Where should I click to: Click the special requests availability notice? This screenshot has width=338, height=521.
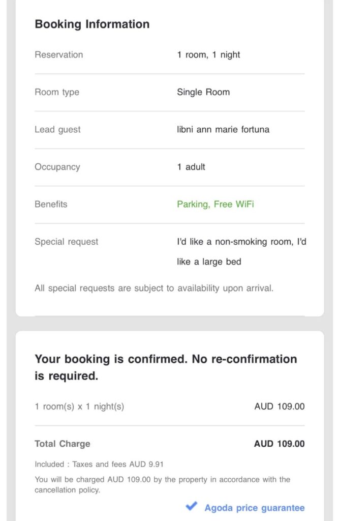click(x=154, y=288)
